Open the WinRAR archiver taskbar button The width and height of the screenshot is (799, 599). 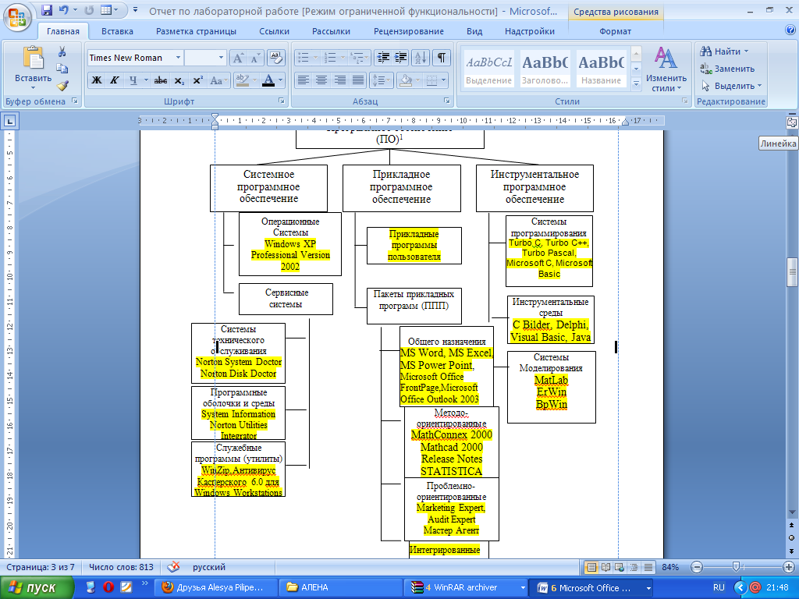[x=467, y=587]
